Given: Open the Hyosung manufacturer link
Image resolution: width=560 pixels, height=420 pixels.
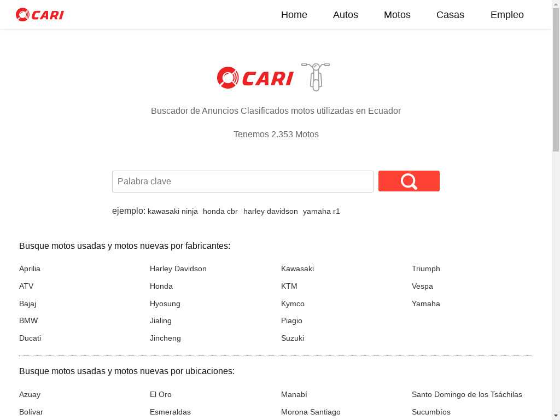Looking at the screenshot, I should 165,304.
